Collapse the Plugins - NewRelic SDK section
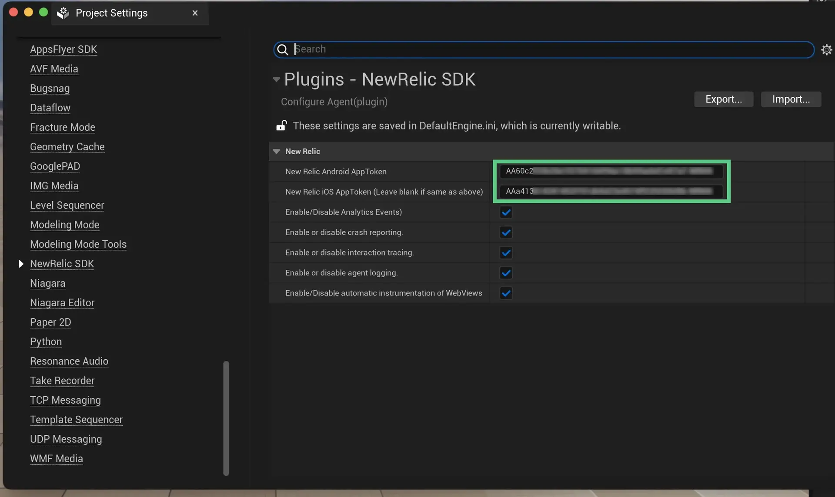 (276, 79)
